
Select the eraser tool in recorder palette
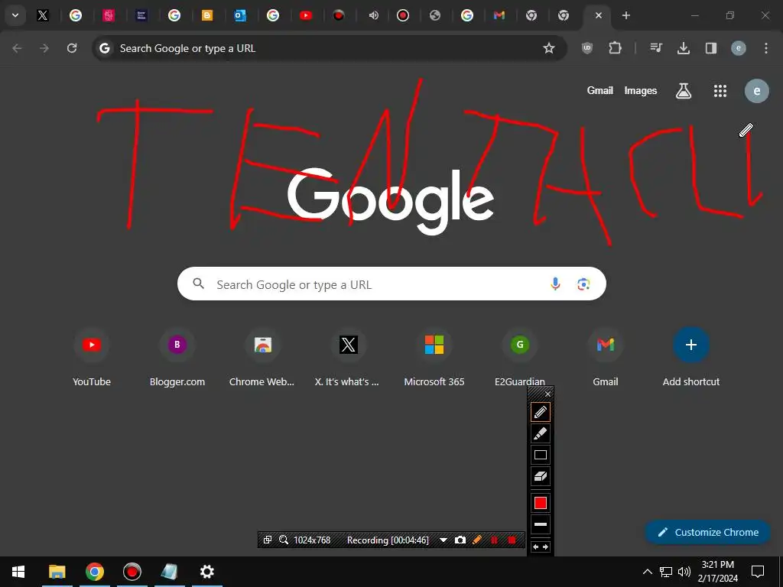[541, 476]
